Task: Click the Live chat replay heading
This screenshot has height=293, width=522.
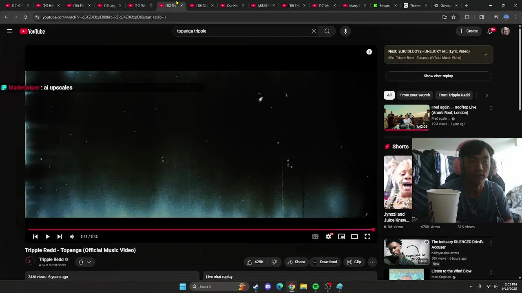Action: point(219,277)
